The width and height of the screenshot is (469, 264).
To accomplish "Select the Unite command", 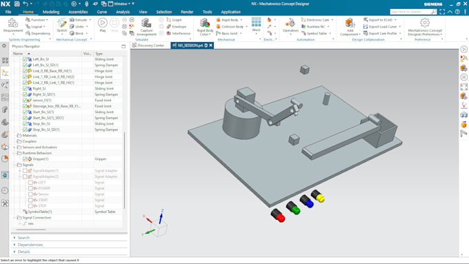I will (77, 27).
